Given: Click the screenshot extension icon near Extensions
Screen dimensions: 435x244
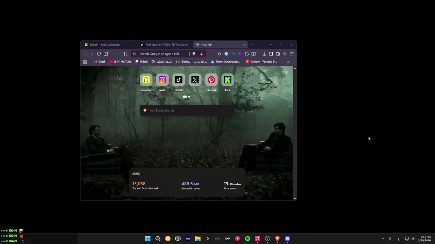Looking at the screenshot, I should (254, 54).
